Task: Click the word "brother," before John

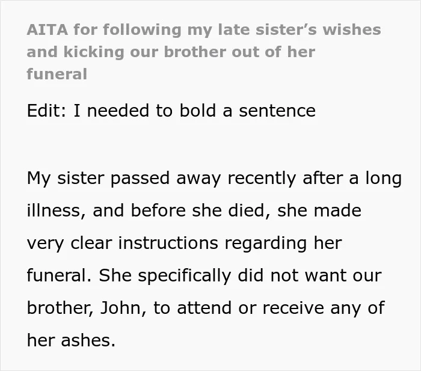Action: click(60, 308)
